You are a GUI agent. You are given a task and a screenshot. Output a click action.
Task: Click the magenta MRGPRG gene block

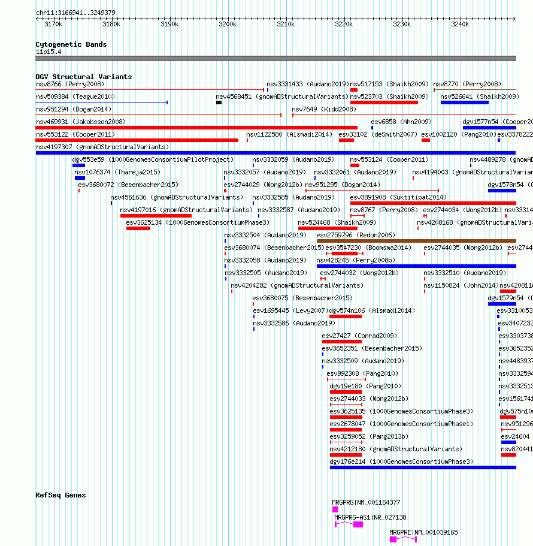pos(335,509)
